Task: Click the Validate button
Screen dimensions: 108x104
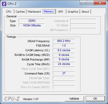Action: coord(74,99)
